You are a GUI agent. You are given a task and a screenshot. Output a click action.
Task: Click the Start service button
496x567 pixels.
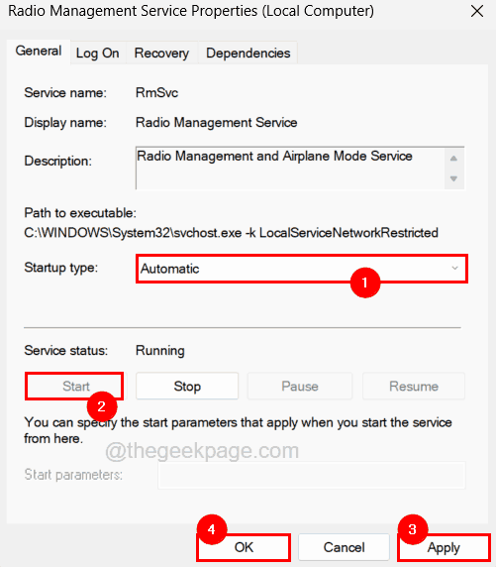point(74,387)
